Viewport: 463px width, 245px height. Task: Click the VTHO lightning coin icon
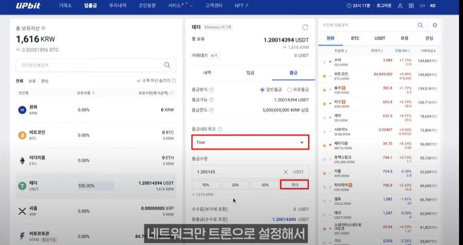(x=22, y=236)
